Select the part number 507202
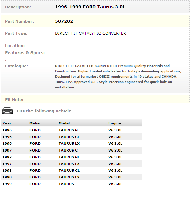 pos(64,21)
